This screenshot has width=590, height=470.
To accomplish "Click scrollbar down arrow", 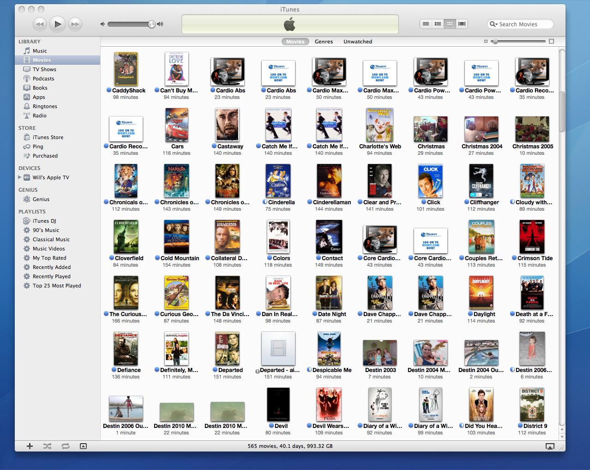I will pos(562,436).
